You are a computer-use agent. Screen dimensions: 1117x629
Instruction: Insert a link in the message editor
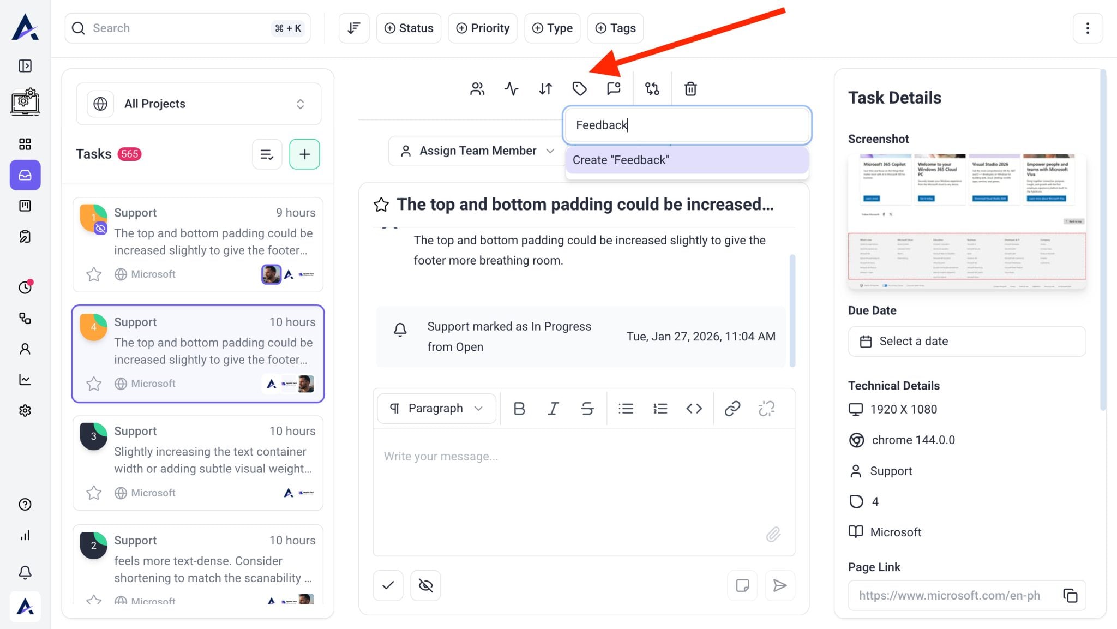tap(732, 408)
